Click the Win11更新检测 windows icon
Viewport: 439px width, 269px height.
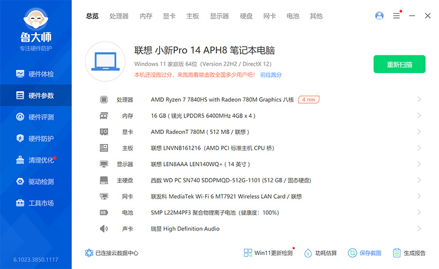[248, 253]
